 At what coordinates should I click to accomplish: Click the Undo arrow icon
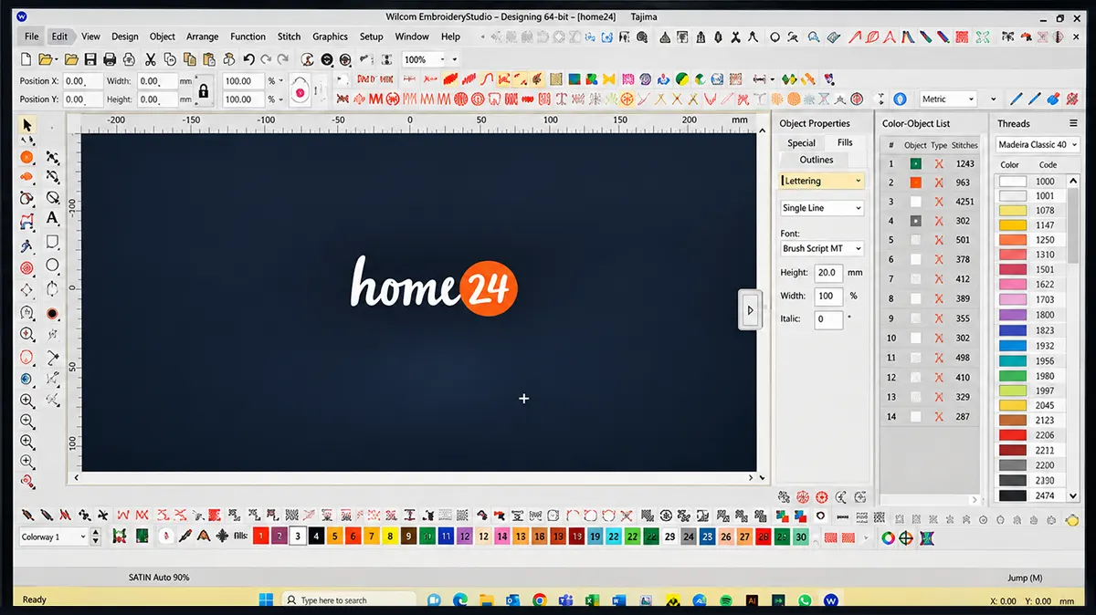pyautogui.click(x=248, y=59)
